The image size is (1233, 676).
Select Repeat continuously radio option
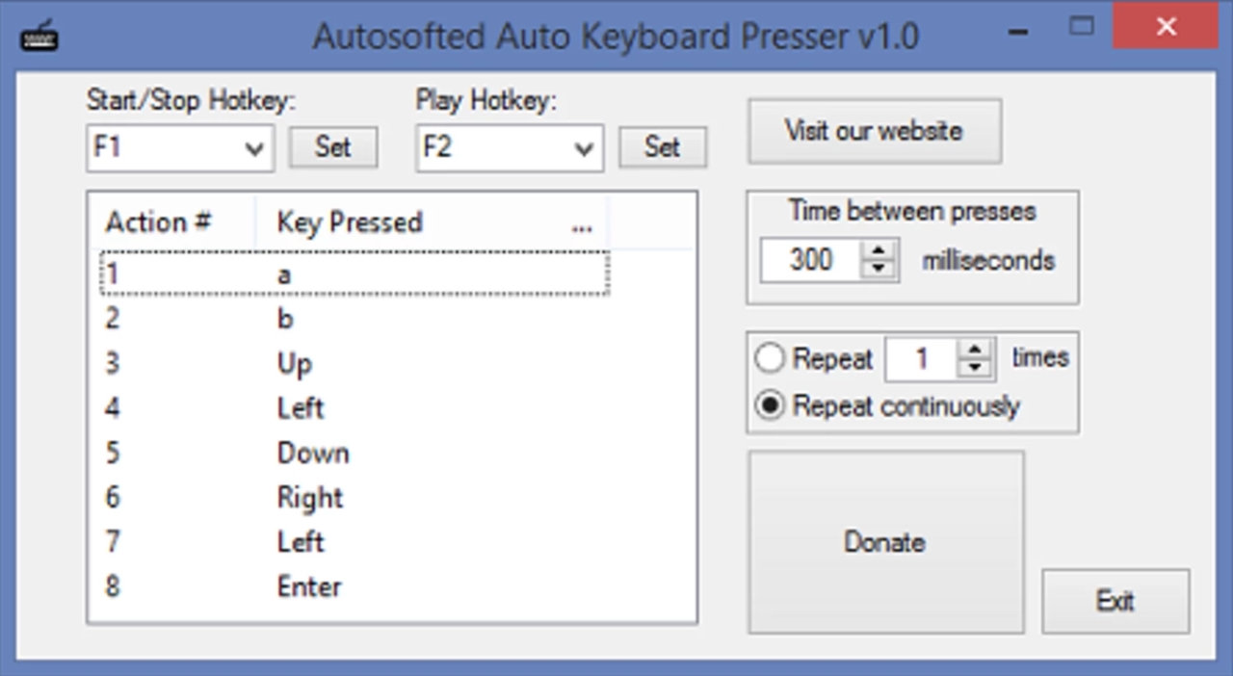coord(770,405)
